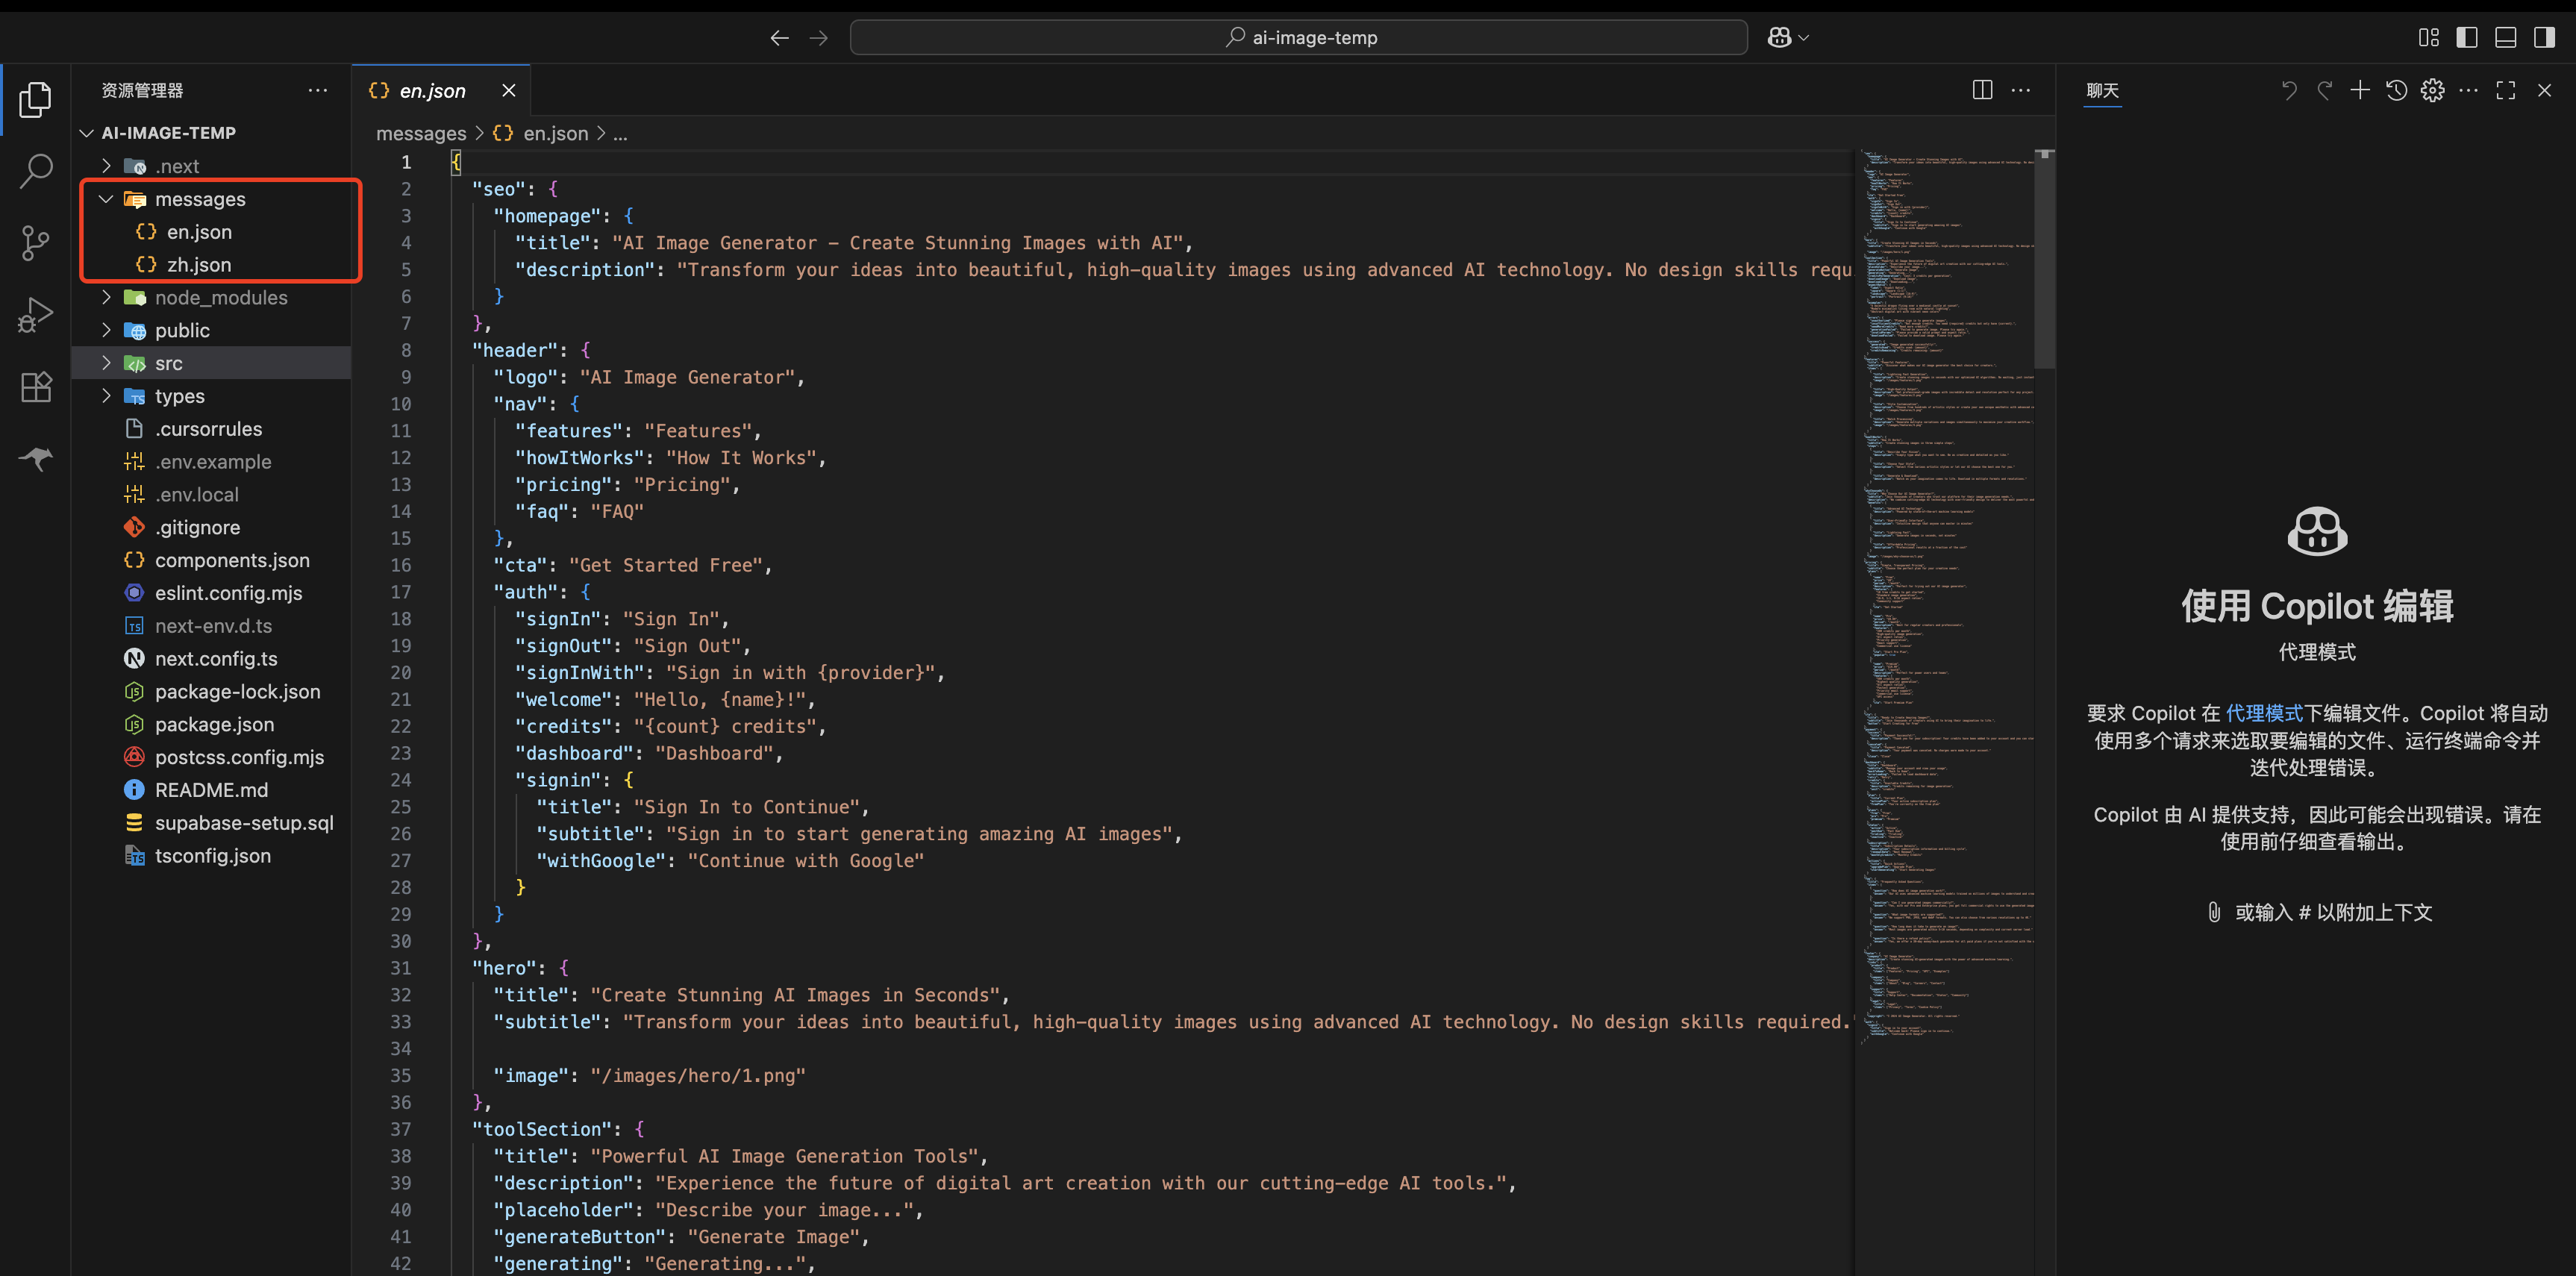Open next.config.ts file
This screenshot has width=2576, height=1276.
coord(213,659)
